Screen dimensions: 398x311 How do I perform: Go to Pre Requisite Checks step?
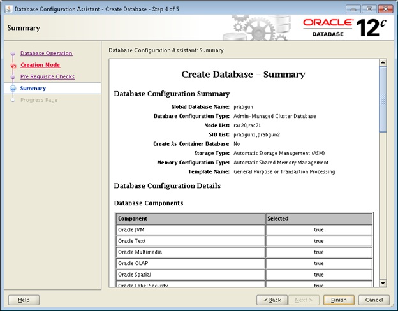(x=47, y=76)
